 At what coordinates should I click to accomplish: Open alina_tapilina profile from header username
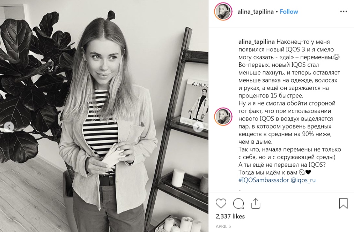pos(255,12)
